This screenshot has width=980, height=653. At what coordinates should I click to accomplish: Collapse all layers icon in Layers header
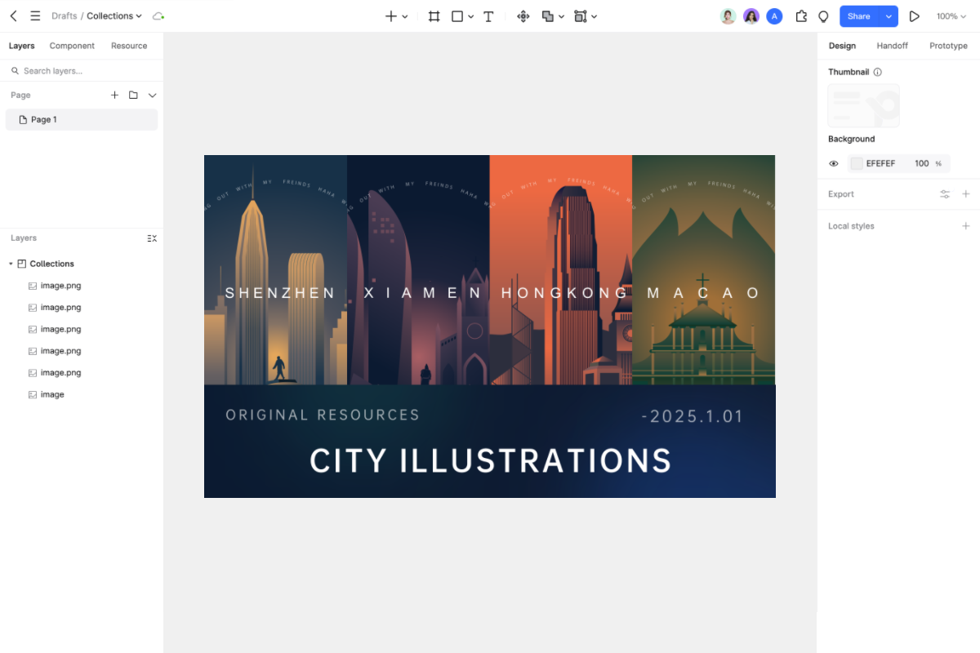click(x=152, y=238)
